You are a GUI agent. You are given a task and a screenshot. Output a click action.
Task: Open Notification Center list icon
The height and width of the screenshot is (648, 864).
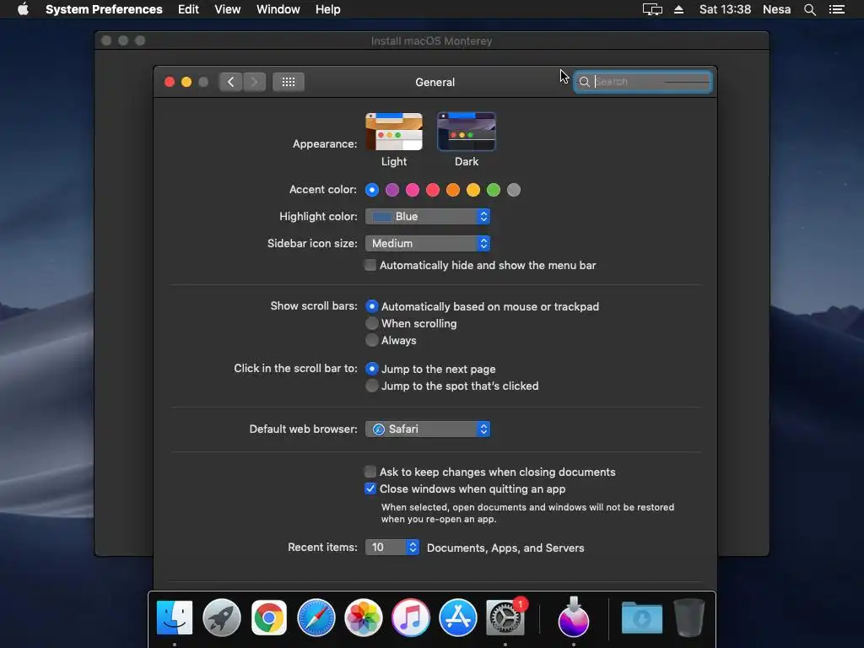point(837,9)
